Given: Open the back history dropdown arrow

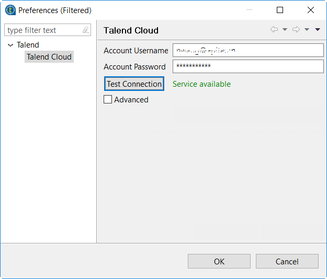Looking at the screenshot, I should [x=285, y=30].
